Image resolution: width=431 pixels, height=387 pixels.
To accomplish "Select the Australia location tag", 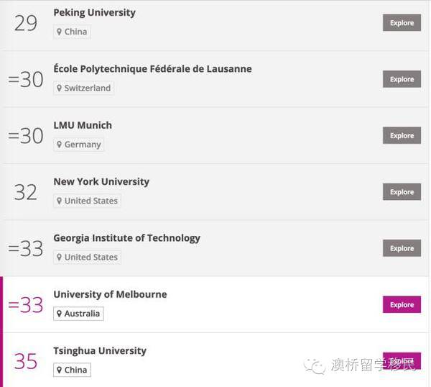I will click(78, 314).
